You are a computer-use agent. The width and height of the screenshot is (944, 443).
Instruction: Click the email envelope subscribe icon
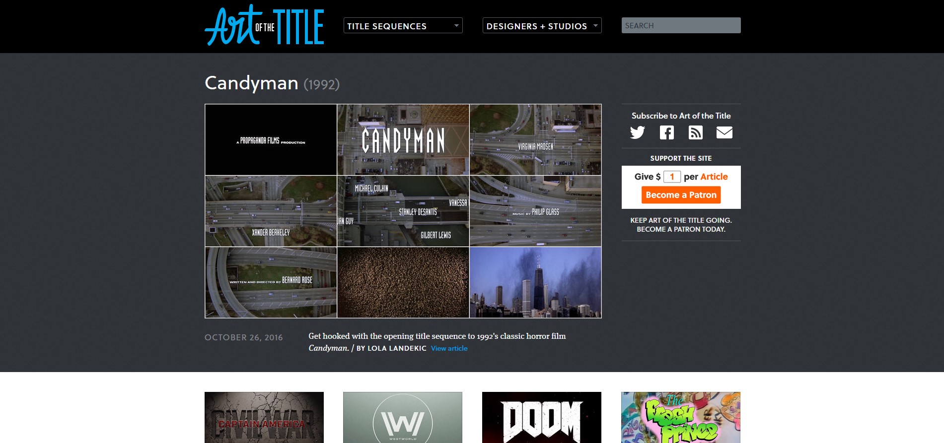(724, 132)
